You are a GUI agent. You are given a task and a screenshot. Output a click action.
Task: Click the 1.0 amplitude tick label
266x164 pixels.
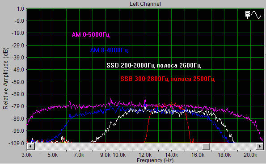pyautogui.click(x=20, y=8)
